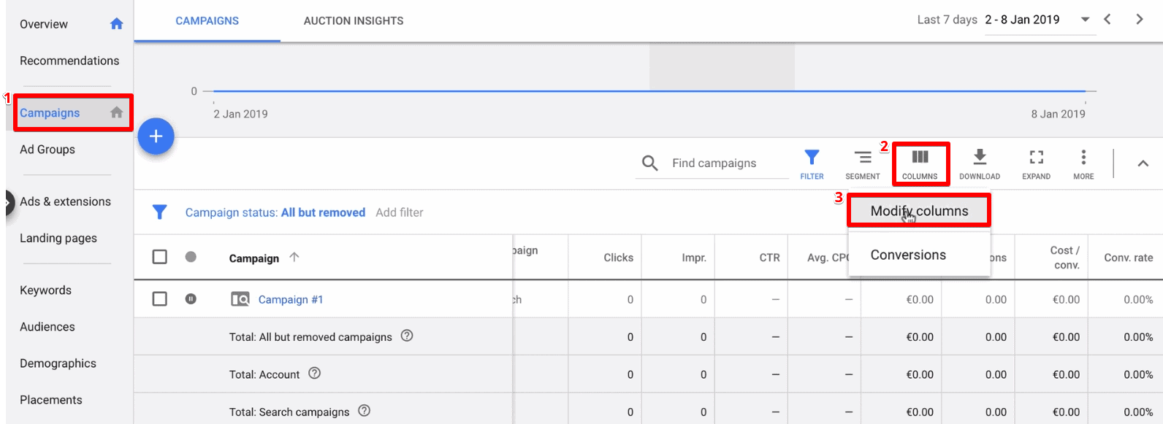Switch to the Auction Insights tab

click(354, 21)
